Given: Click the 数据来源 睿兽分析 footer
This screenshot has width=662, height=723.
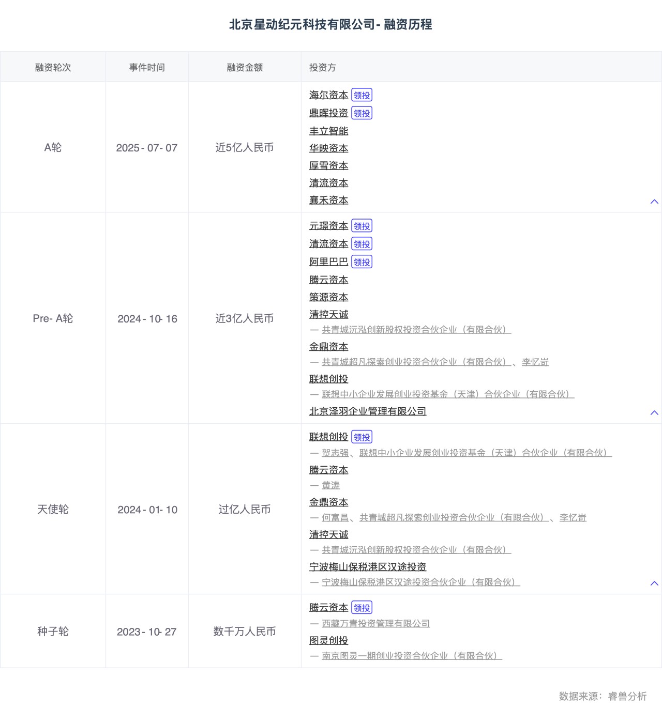Looking at the screenshot, I should [603, 696].
